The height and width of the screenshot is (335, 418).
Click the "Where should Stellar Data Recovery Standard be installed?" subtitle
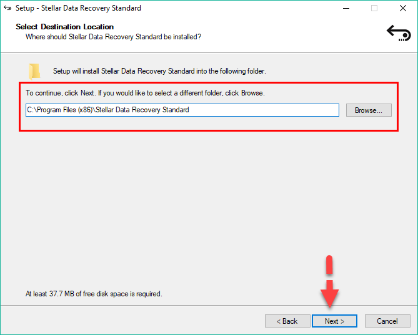pyautogui.click(x=113, y=37)
